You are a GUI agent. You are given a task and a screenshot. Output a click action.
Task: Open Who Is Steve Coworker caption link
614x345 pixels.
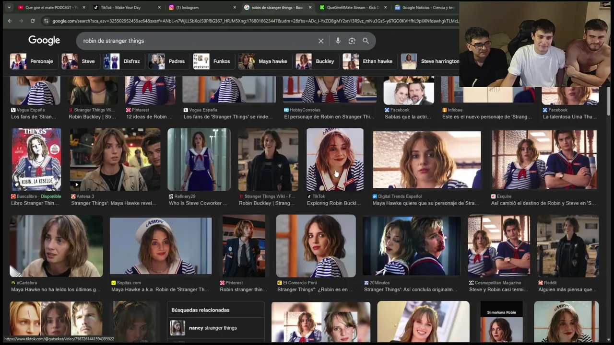(x=198, y=203)
